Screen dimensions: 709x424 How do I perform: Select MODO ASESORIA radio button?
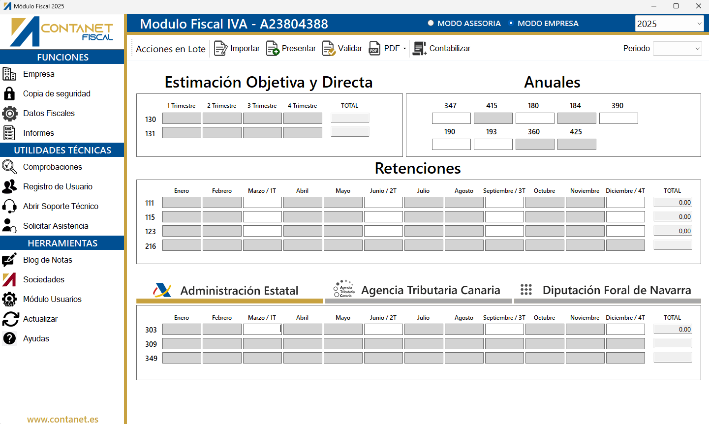coord(431,23)
